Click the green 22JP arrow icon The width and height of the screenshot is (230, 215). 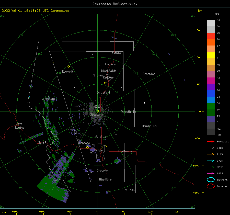pos(211,167)
